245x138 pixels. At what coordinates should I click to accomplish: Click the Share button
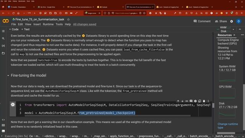point(221,21)
